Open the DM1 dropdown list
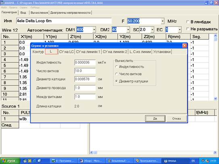Image resolution: width=219 pixels, height=164 pixels. click(x=94, y=29)
